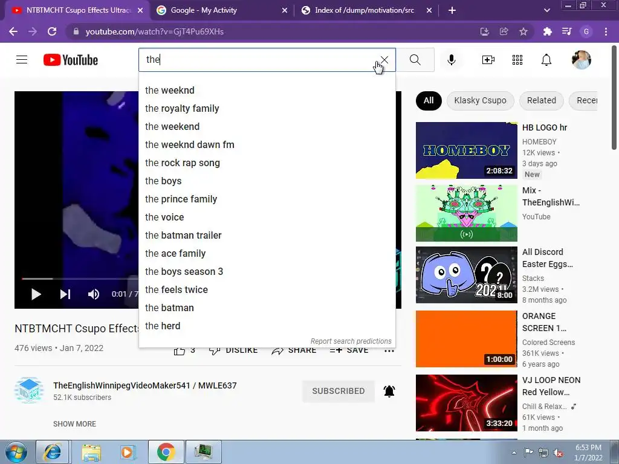
Task: Click Report search predictions link
Action: [x=351, y=341]
